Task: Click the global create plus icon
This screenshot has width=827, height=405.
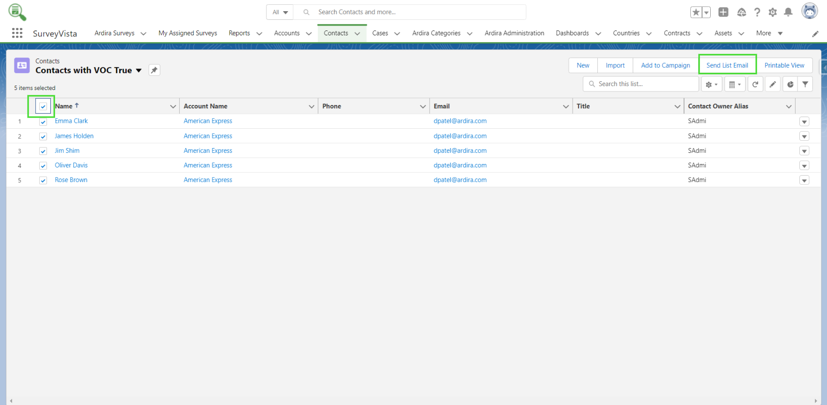Action: [x=723, y=12]
